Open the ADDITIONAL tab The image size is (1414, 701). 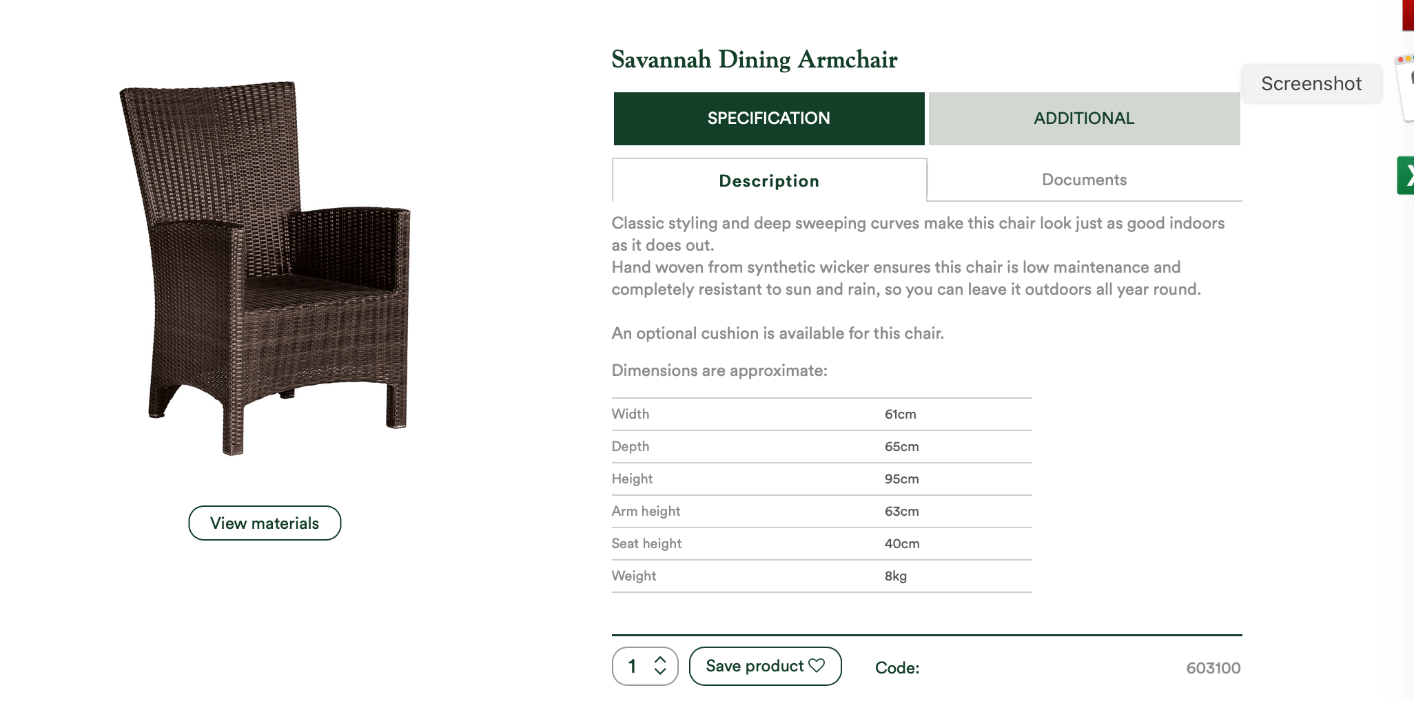[x=1085, y=118]
